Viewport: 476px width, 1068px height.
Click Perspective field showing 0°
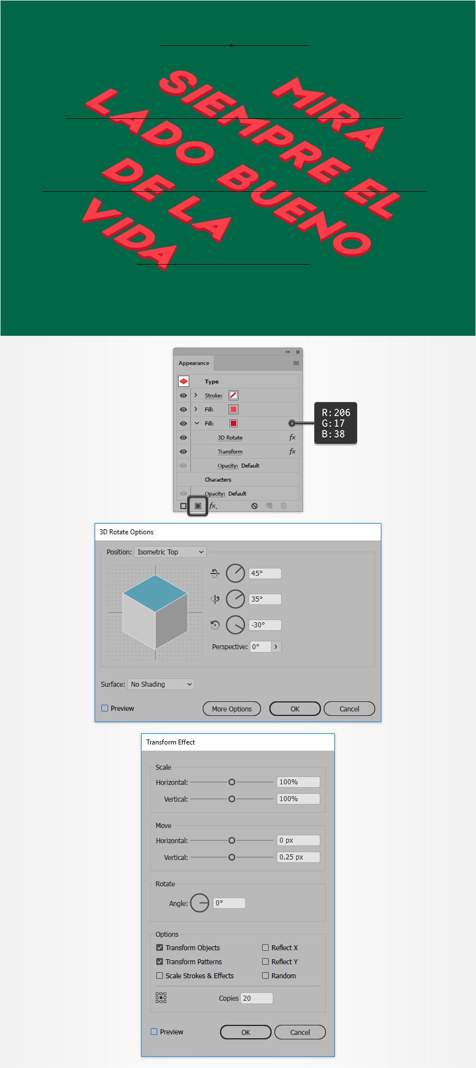coord(260,646)
